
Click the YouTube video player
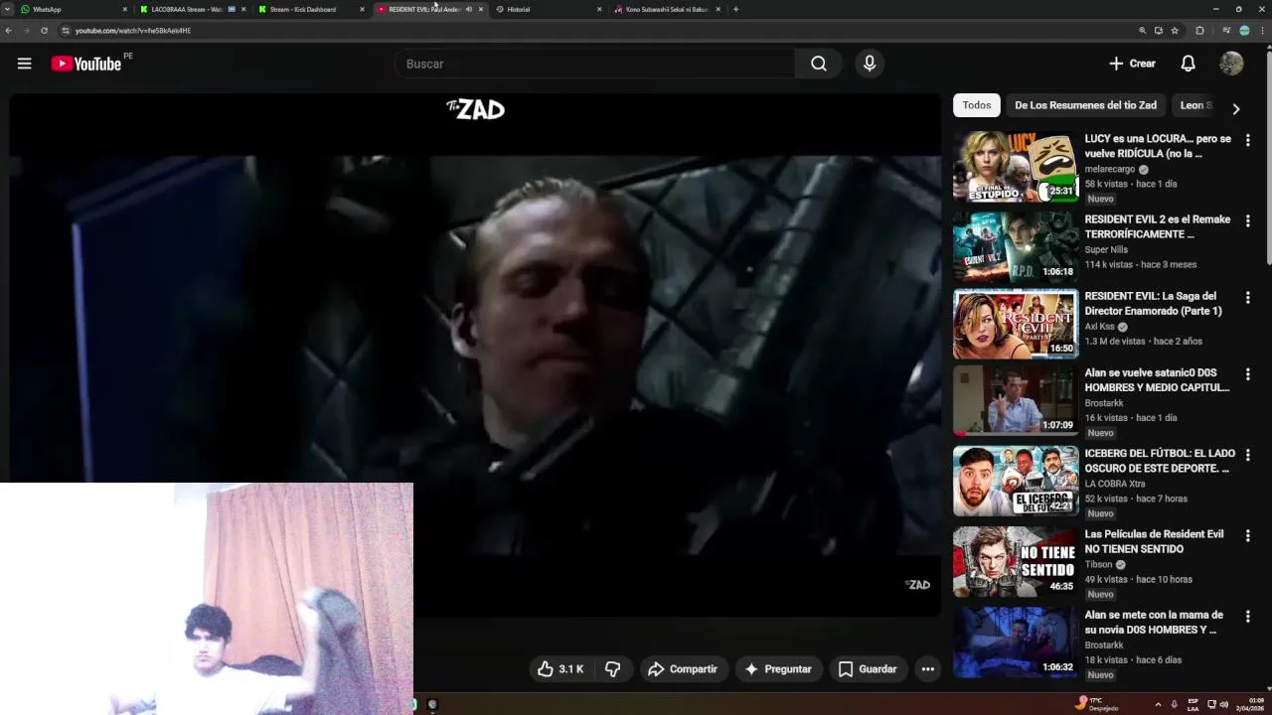coord(475,355)
